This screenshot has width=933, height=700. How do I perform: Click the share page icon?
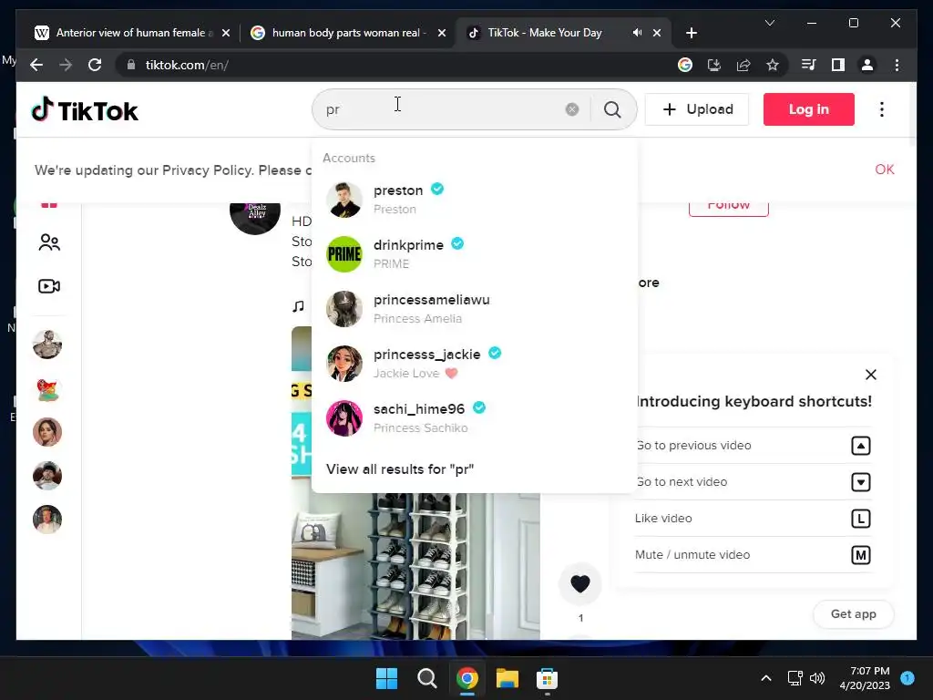(743, 65)
